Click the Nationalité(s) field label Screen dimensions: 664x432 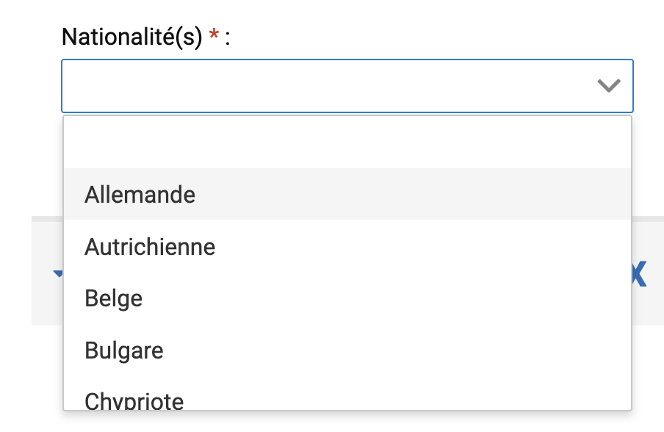131,36
